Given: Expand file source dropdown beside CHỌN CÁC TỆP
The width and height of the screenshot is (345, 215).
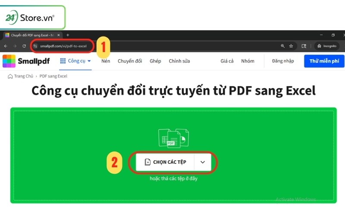Looking at the screenshot, I should 203,162.
